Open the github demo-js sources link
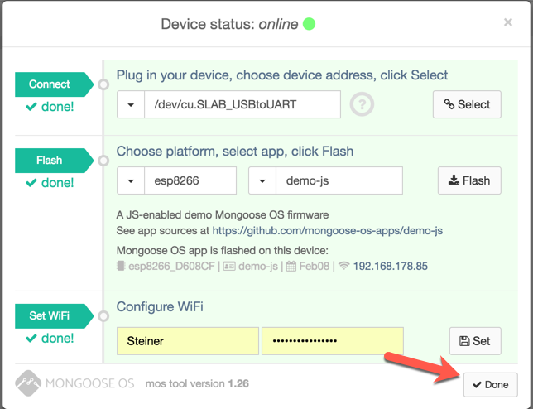 click(328, 230)
